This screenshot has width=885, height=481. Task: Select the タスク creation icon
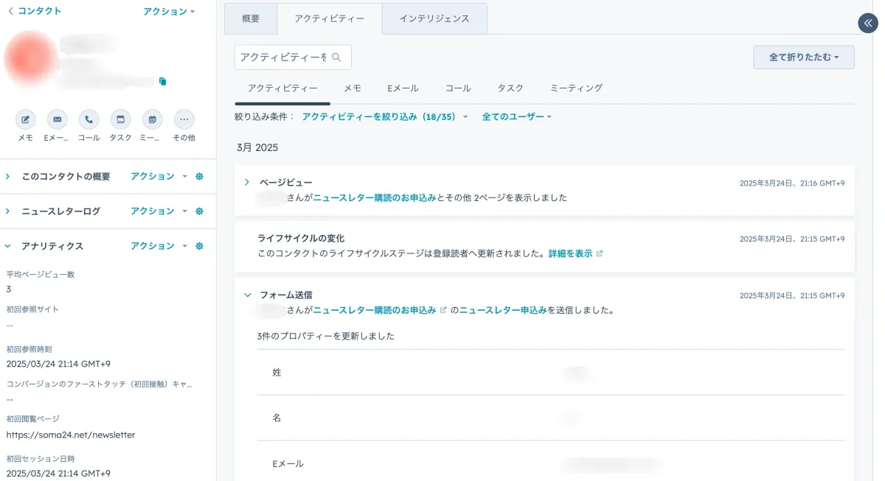pyautogui.click(x=120, y=119)
